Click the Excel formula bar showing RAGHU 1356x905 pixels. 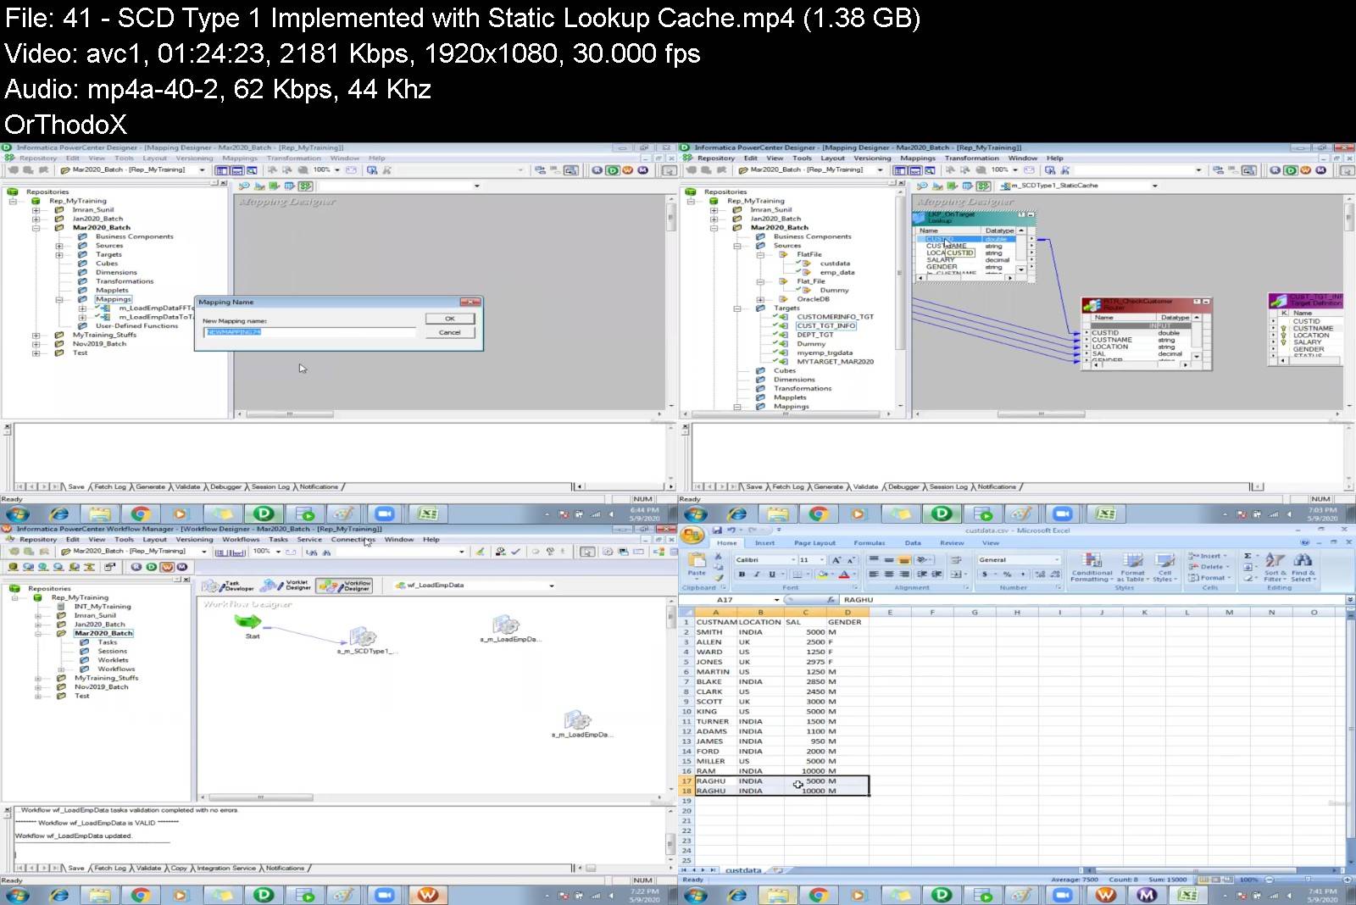(1091, 600)
